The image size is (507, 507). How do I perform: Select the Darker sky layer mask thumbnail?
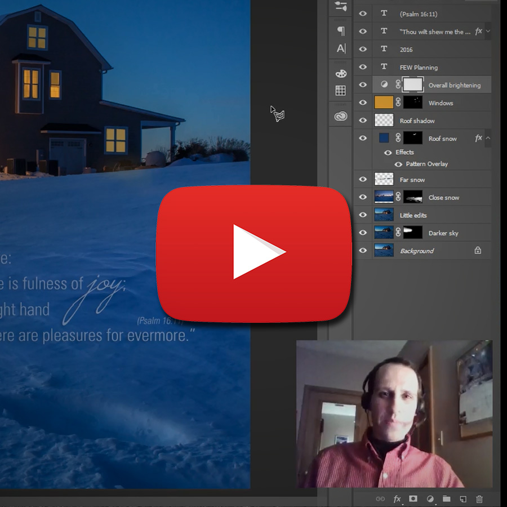pos(413,233)
